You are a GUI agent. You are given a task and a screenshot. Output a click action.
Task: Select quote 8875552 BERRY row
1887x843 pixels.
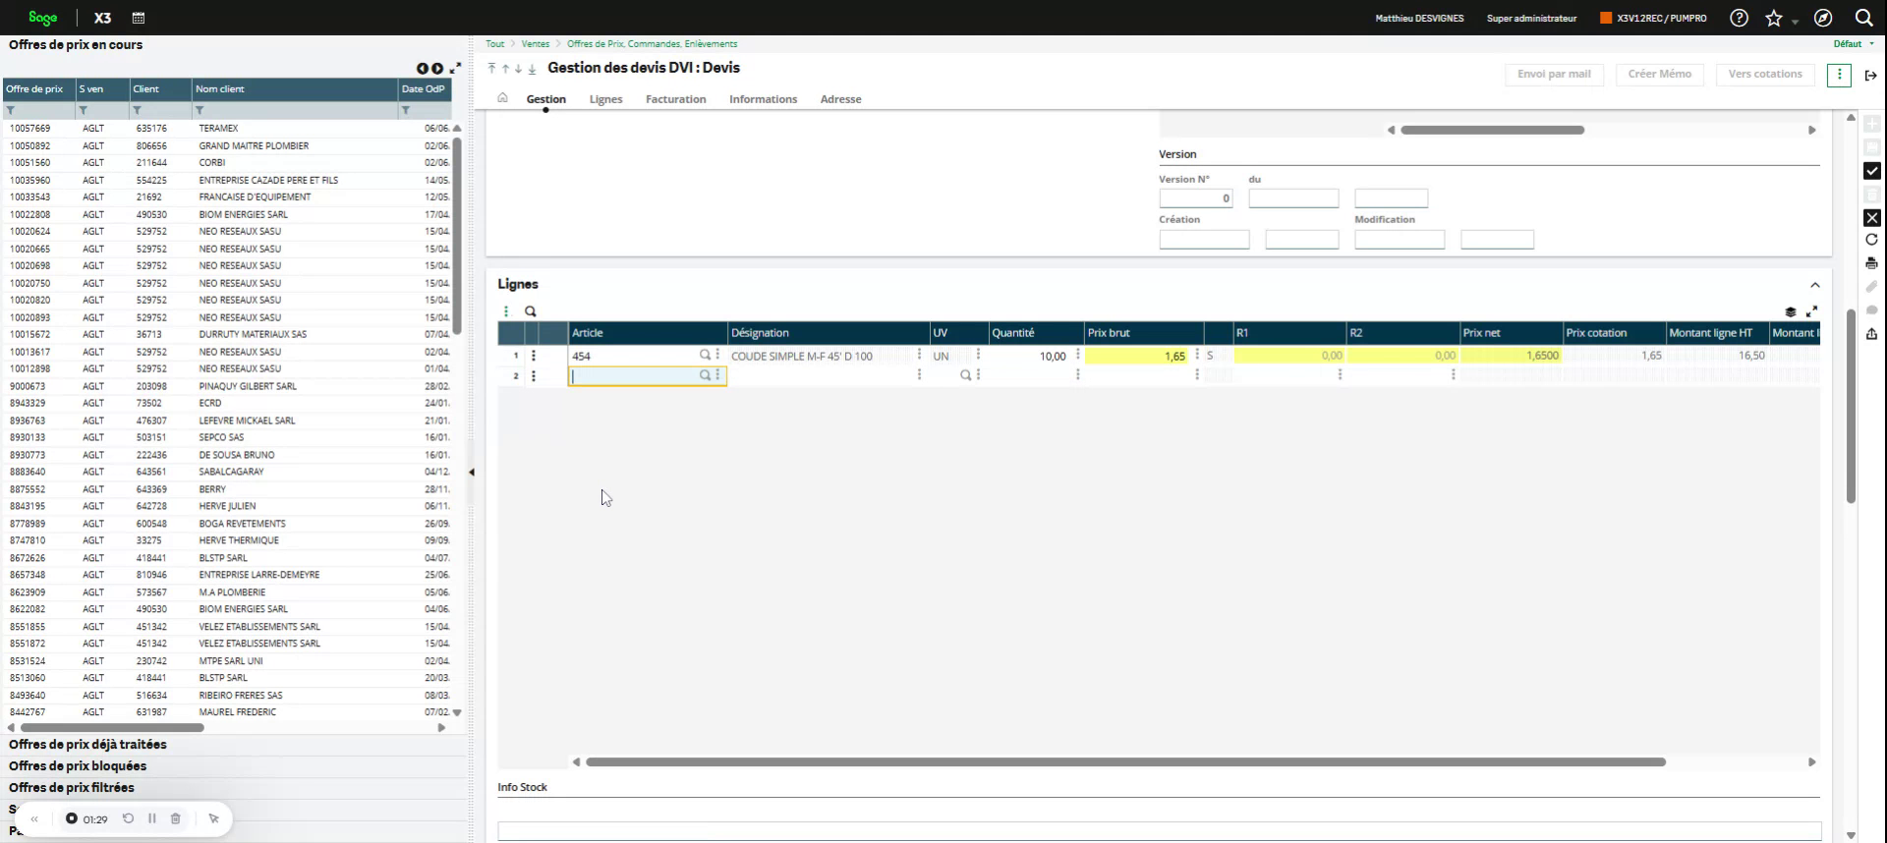click(227, 489)
